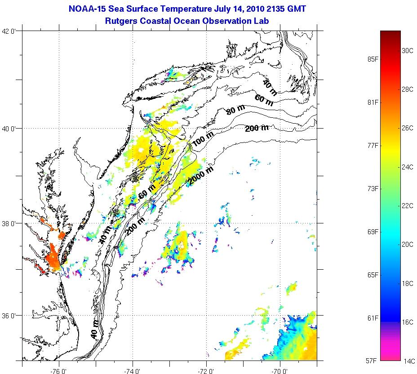
Task: Click the 36 0' latitude label
Action: coord(9,316)
